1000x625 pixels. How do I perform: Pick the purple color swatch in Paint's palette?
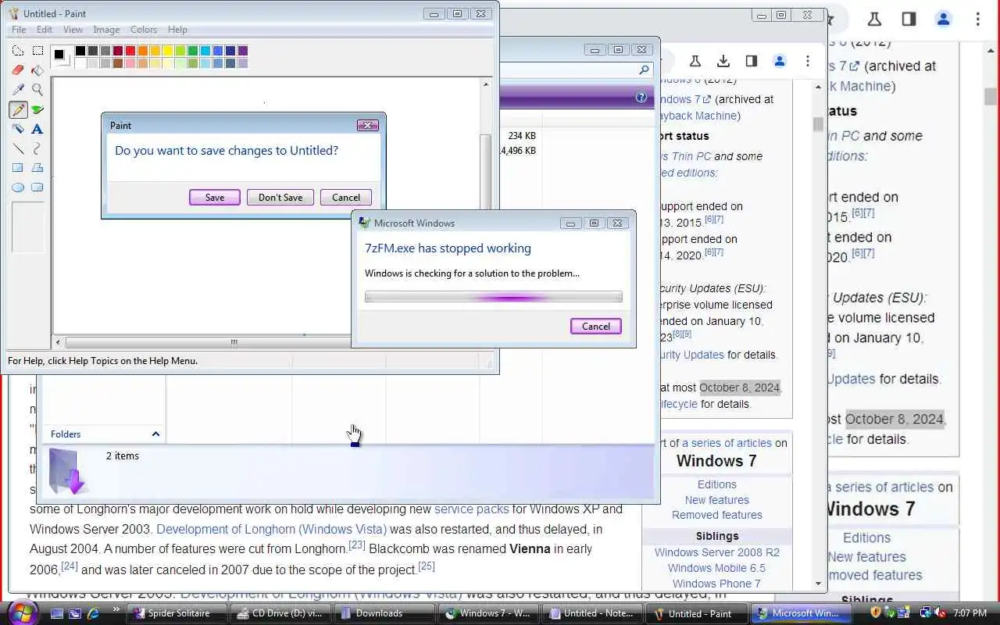pos(243,51)
